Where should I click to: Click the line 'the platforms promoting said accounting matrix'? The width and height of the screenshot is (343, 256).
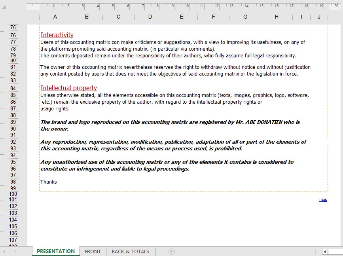coord(128,49)
